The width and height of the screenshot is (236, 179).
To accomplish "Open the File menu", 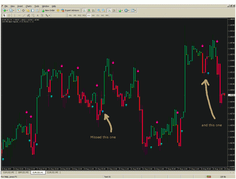I will (6, 6).
